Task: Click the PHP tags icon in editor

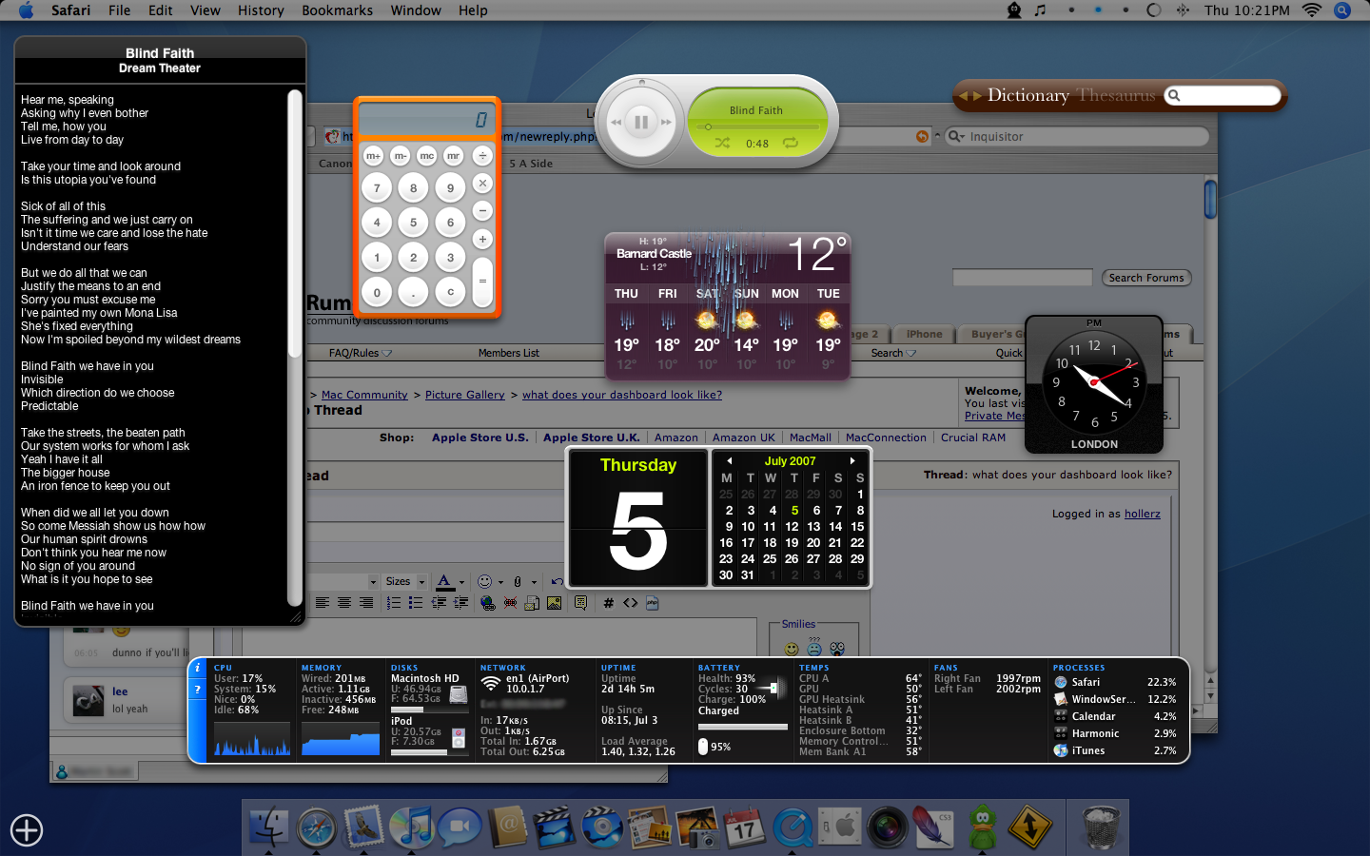Action: click(653, 603)
